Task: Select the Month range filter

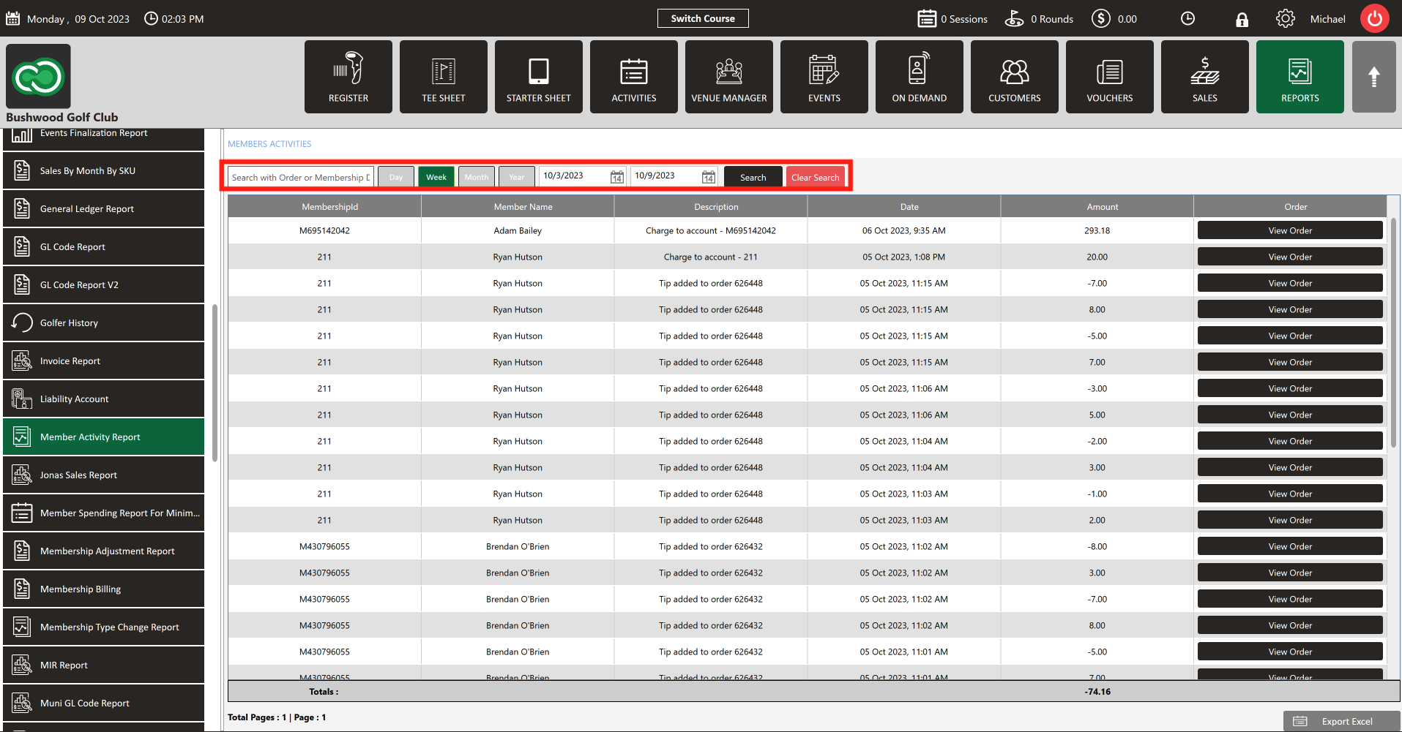Action: coord(477,177)
